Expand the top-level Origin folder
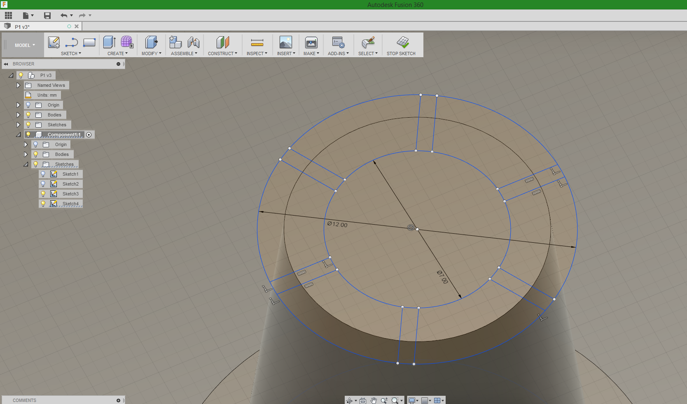Image resolution: width=687 pixels, height=404 pixels. coord(18,105)
